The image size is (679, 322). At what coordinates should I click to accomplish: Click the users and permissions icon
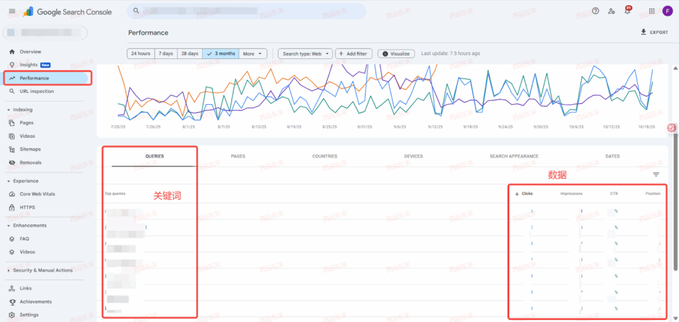click(611, 11)
